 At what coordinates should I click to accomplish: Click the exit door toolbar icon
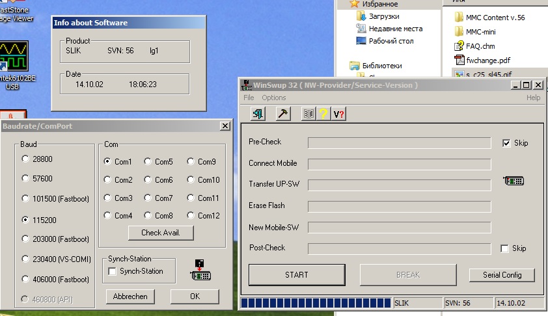[x=258, y=114]
